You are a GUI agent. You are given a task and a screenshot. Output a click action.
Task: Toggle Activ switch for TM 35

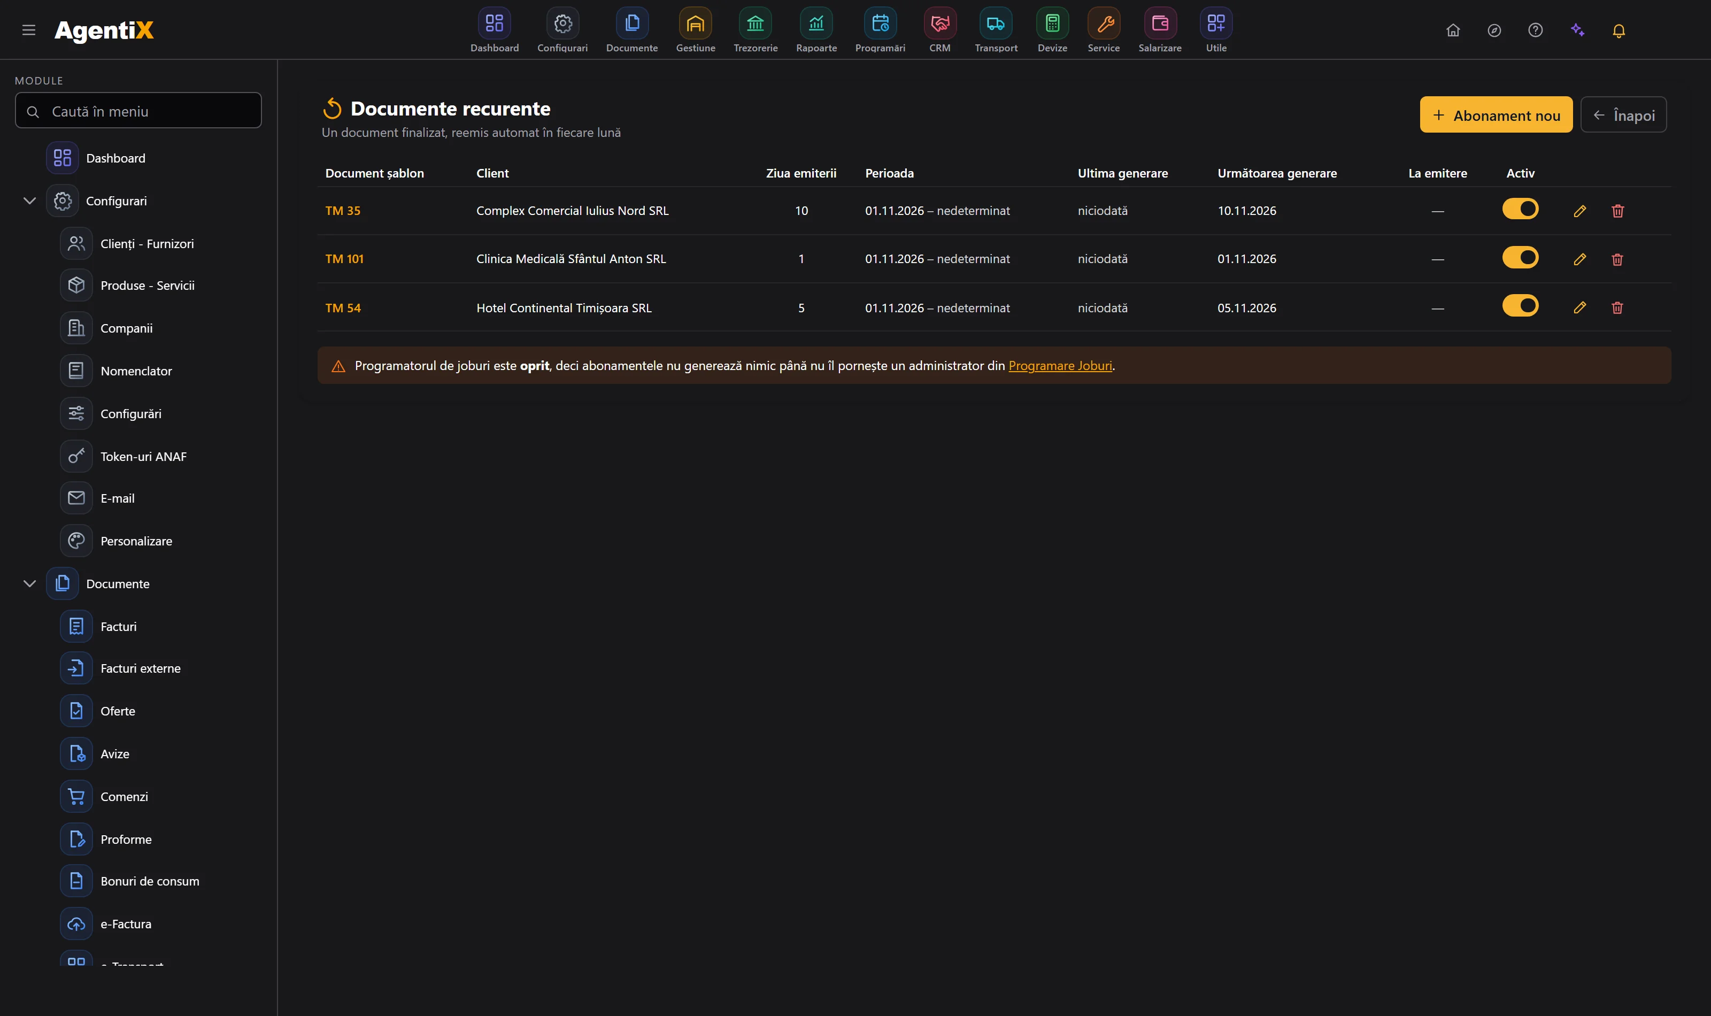[1520, 209]
